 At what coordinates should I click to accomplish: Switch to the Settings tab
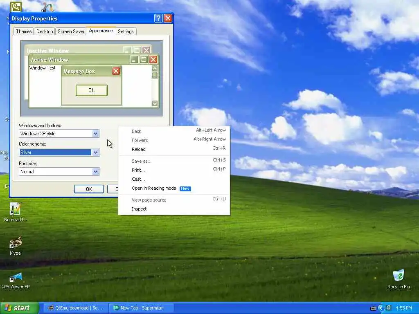point(126,31)
